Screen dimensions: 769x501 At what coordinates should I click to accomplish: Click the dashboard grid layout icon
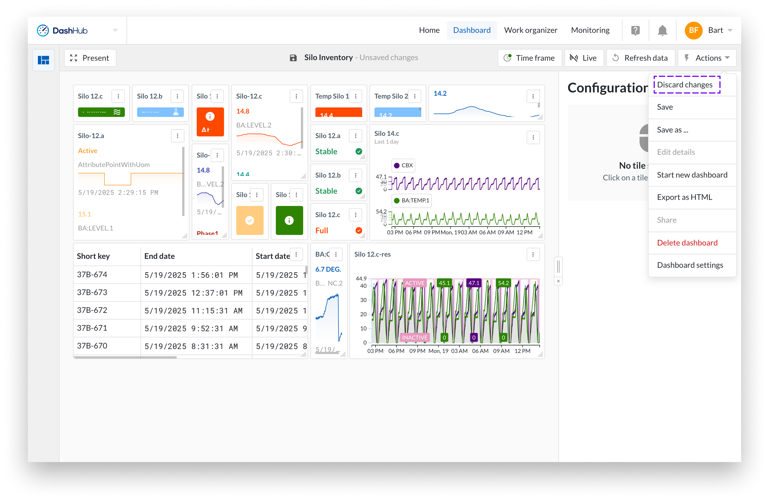tap(43, 60)
